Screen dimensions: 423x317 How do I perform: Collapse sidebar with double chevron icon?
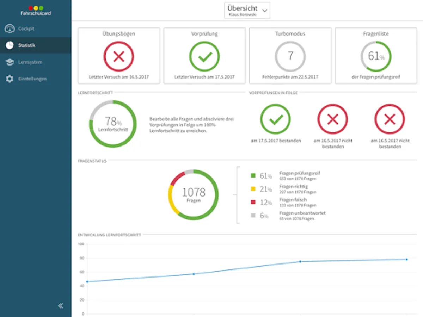click(x=60, y=306)
